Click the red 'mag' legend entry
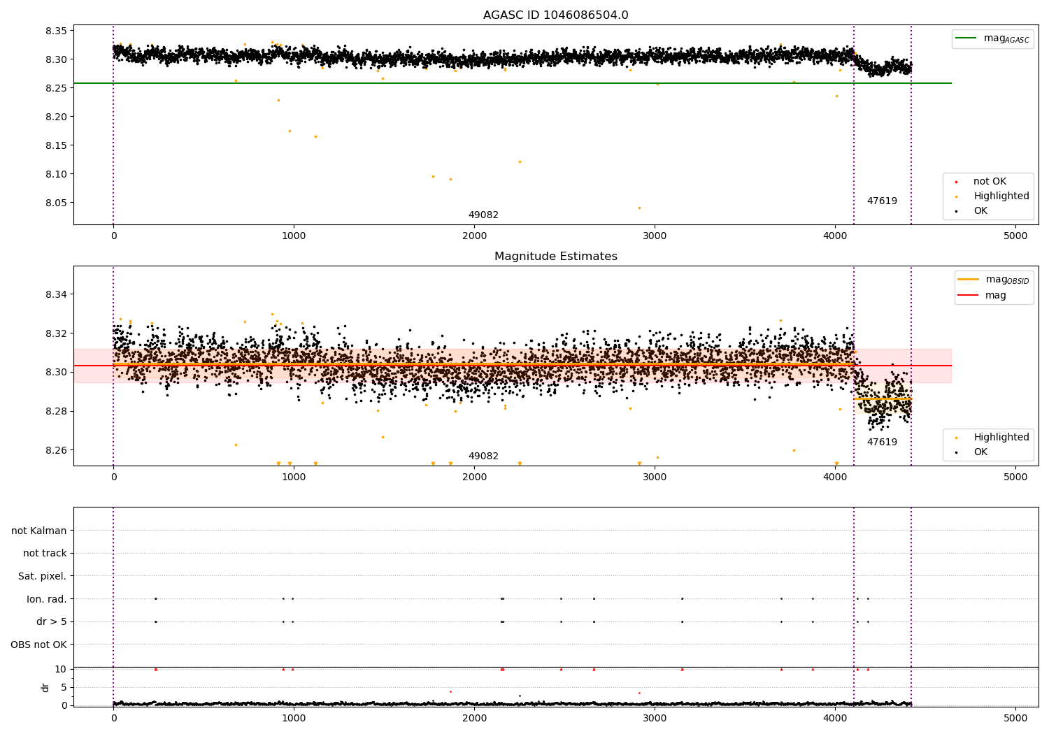The height and width of the screenshot is (734, 1049). click(x=983, y=296)
